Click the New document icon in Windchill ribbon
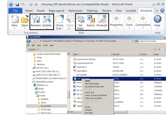 pos(15,19)
